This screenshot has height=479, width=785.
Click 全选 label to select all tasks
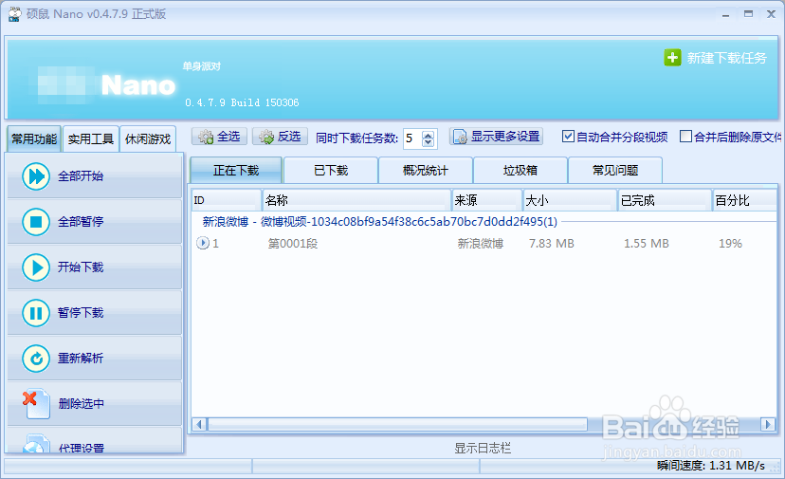pyautogui.click(x=228, y=137)
